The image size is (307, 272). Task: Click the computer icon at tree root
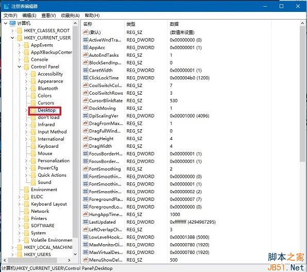point(12,23)
